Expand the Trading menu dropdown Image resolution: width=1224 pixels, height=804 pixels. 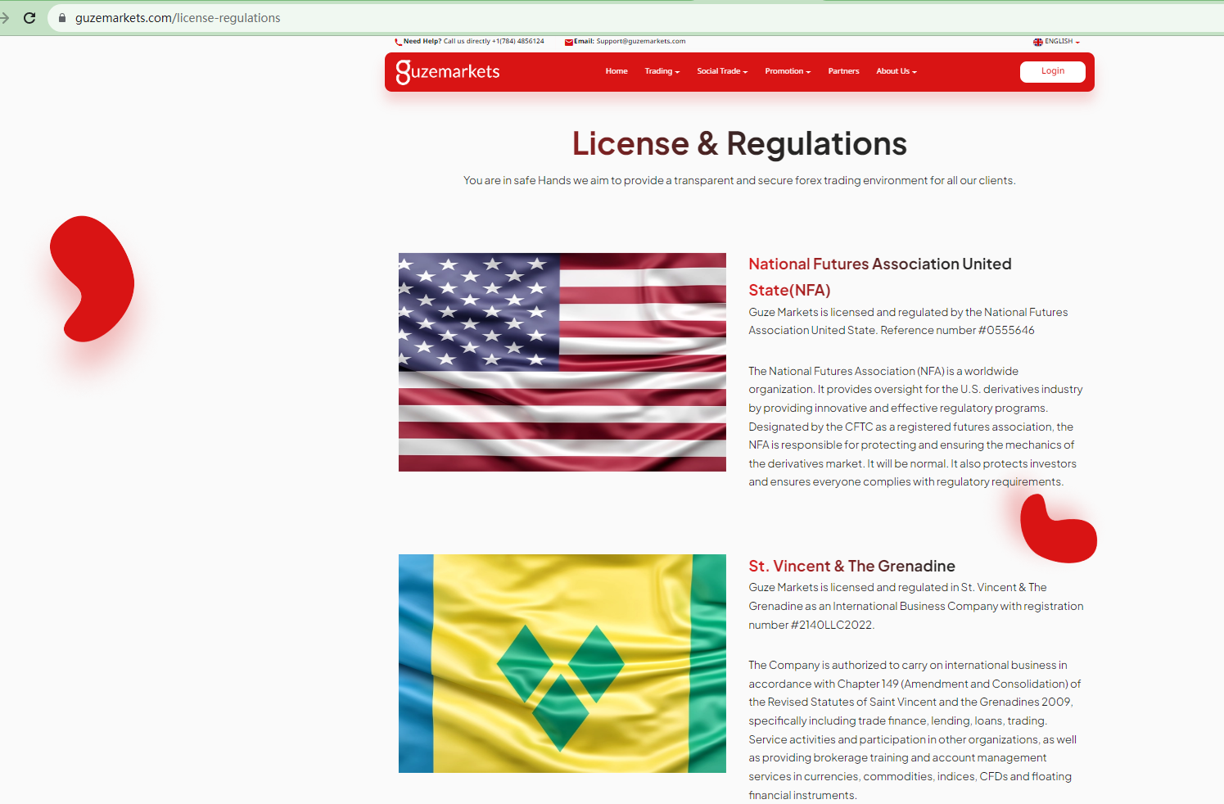click(x=662, y=71)
